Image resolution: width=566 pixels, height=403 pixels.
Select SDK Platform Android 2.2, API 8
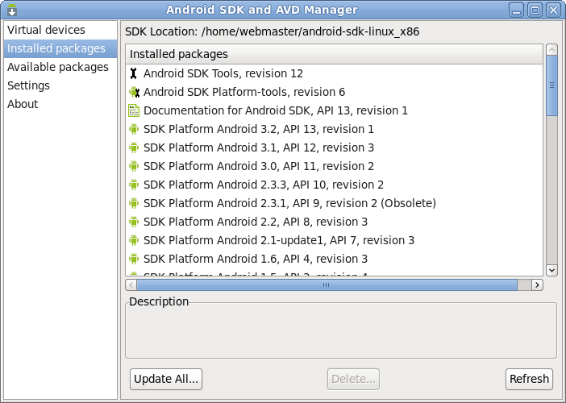click(x=335, y=222)
